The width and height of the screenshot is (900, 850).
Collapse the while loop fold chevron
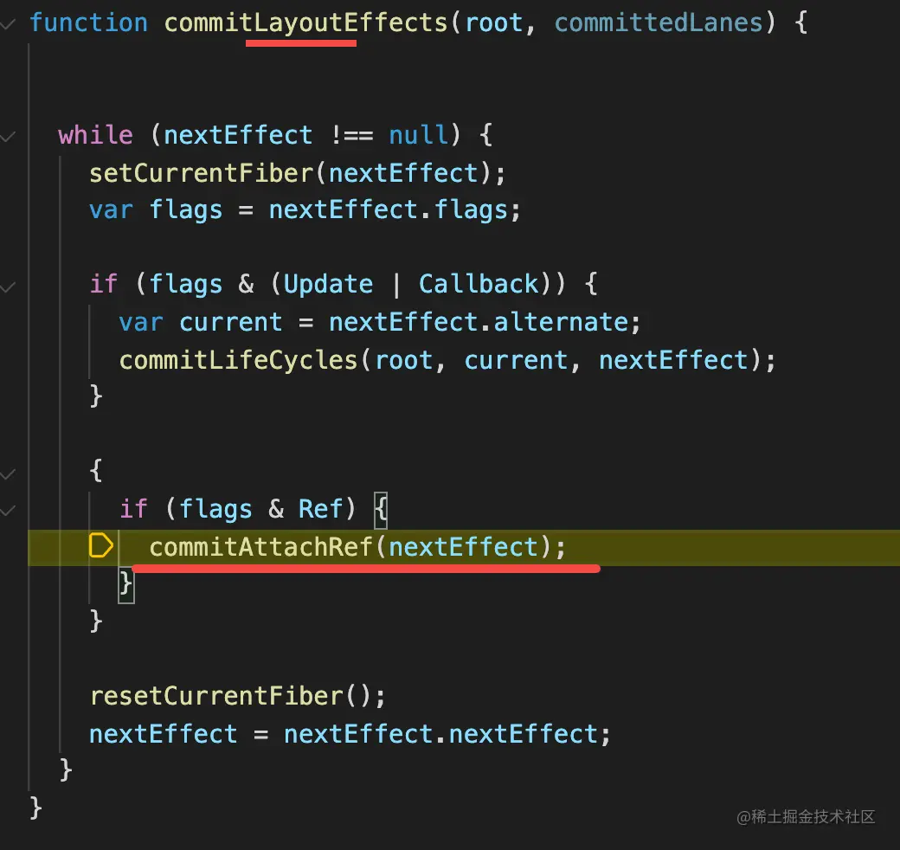[8, 137]
